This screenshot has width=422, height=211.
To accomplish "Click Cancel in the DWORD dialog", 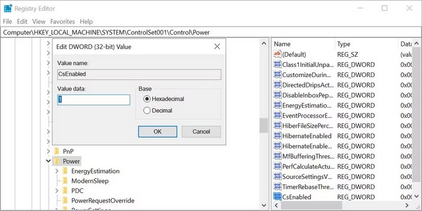I will coord(201,132).
